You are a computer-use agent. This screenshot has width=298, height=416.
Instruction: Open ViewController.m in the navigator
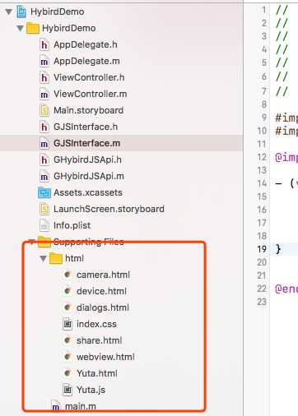91,94
